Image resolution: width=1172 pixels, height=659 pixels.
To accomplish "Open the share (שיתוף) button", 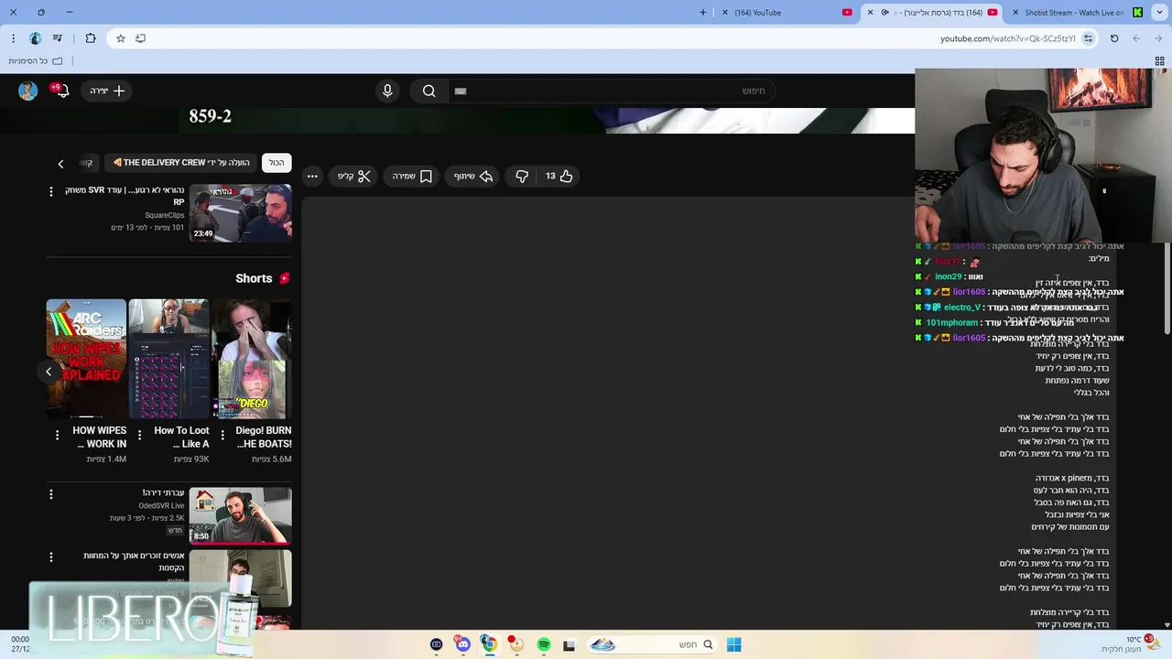I will [473, 176].
